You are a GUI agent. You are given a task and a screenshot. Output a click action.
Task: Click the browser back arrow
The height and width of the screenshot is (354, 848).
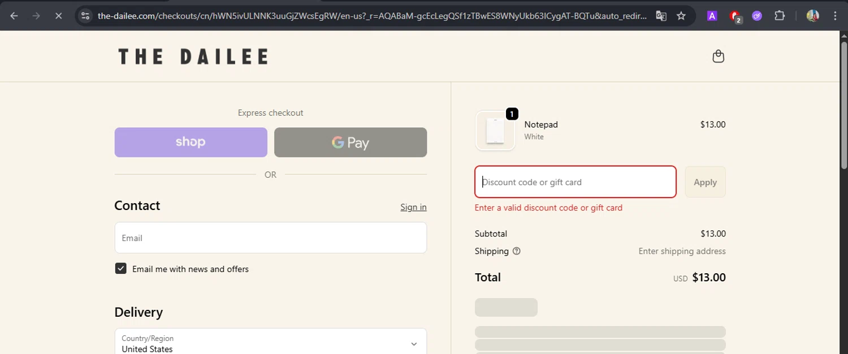coord(14,16)
